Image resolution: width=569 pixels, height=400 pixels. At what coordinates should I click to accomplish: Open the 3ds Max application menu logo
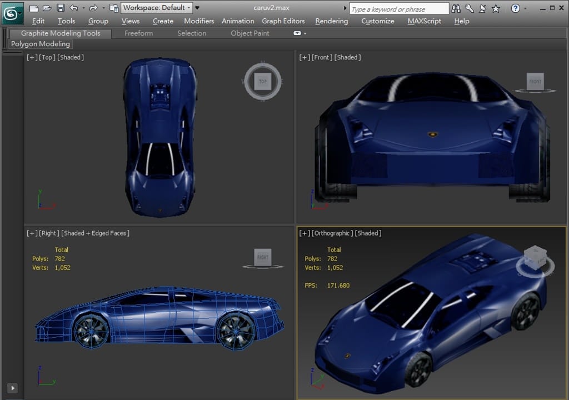pyautogui.click(x=11, y=12)
